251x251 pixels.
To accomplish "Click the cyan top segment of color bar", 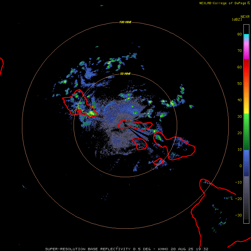I will pos(246,37).
